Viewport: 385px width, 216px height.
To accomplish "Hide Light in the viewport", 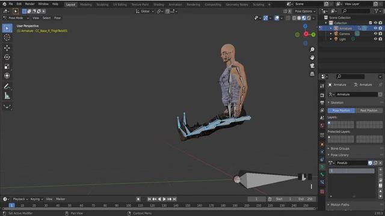I will point(375,39).
